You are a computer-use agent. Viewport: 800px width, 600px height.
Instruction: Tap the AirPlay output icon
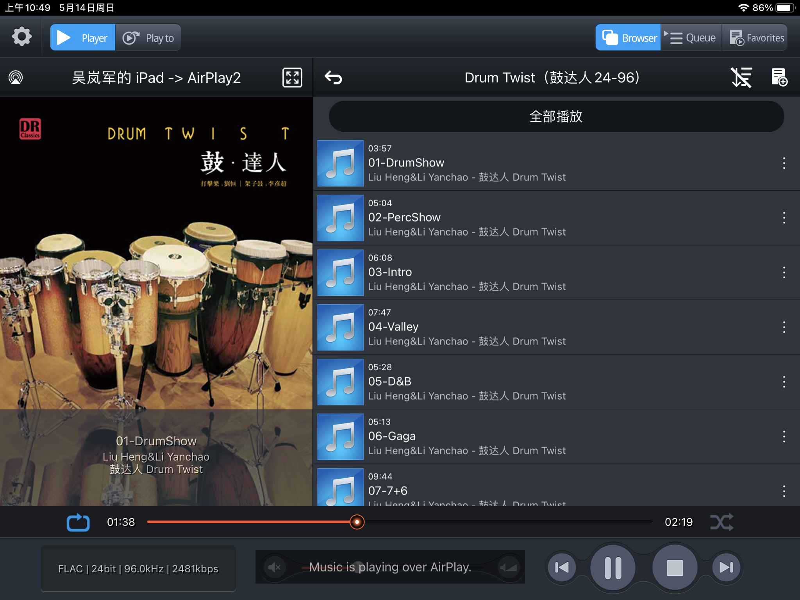(x=16, y=77)
